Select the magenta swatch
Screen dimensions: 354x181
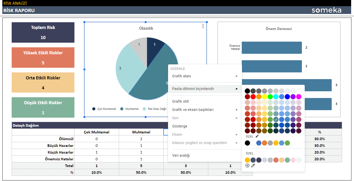(299, 97)
